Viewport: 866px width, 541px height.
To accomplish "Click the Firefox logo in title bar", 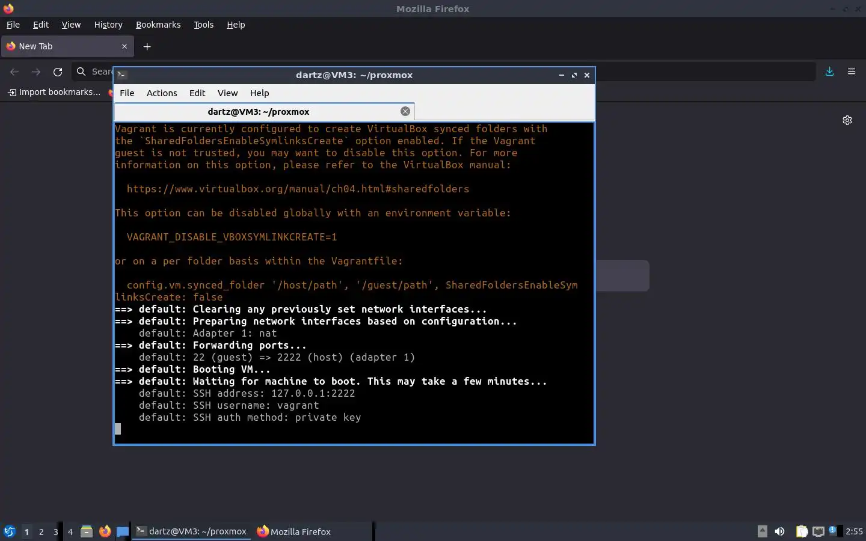I will click(8, 8).
